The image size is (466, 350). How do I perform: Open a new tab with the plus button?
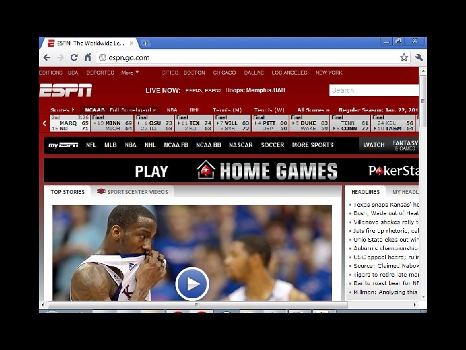[146, 43]
